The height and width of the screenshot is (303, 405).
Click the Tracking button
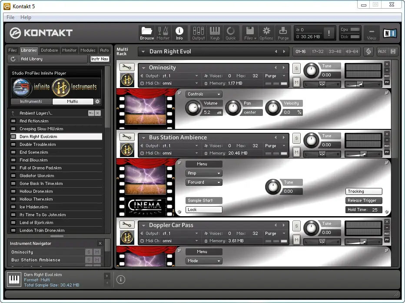click(x=364, y=191)
